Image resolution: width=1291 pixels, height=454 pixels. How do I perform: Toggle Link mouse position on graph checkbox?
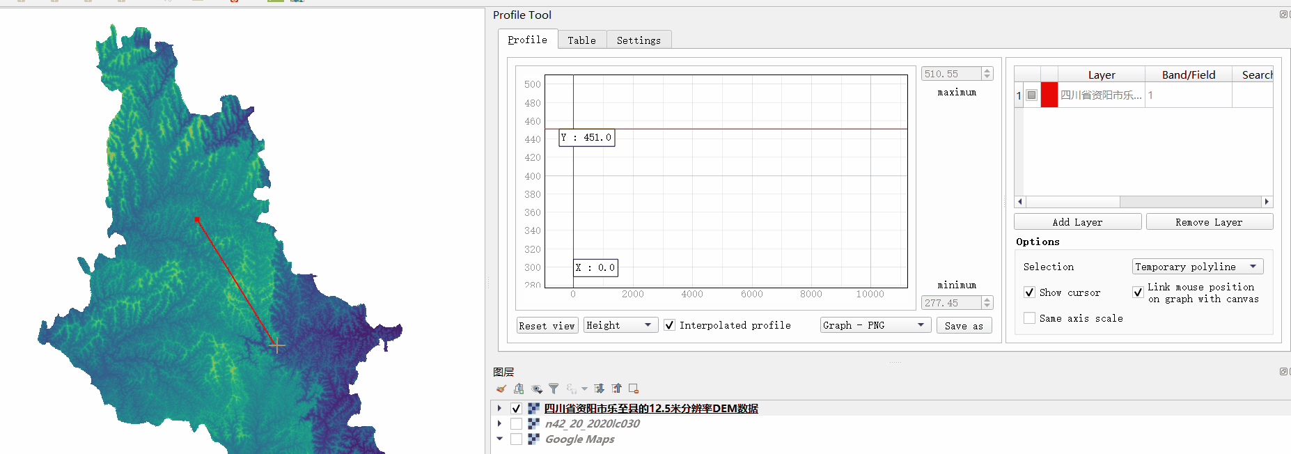(x=1138, y=292)
